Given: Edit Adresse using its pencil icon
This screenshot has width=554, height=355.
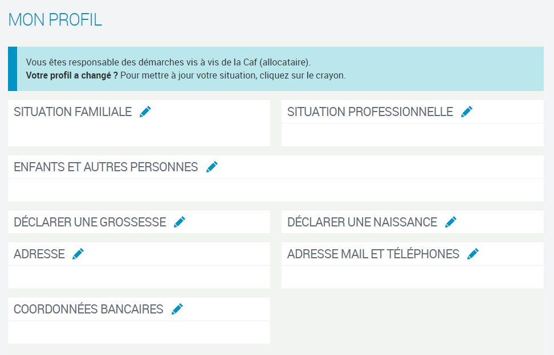Looking at the screenshot, I should click(78, 254).
